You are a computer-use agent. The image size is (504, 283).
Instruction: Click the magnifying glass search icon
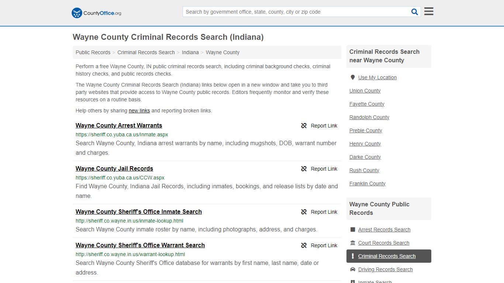415,12
